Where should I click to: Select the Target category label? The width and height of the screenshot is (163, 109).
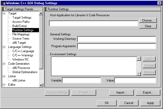pos(12,13)
